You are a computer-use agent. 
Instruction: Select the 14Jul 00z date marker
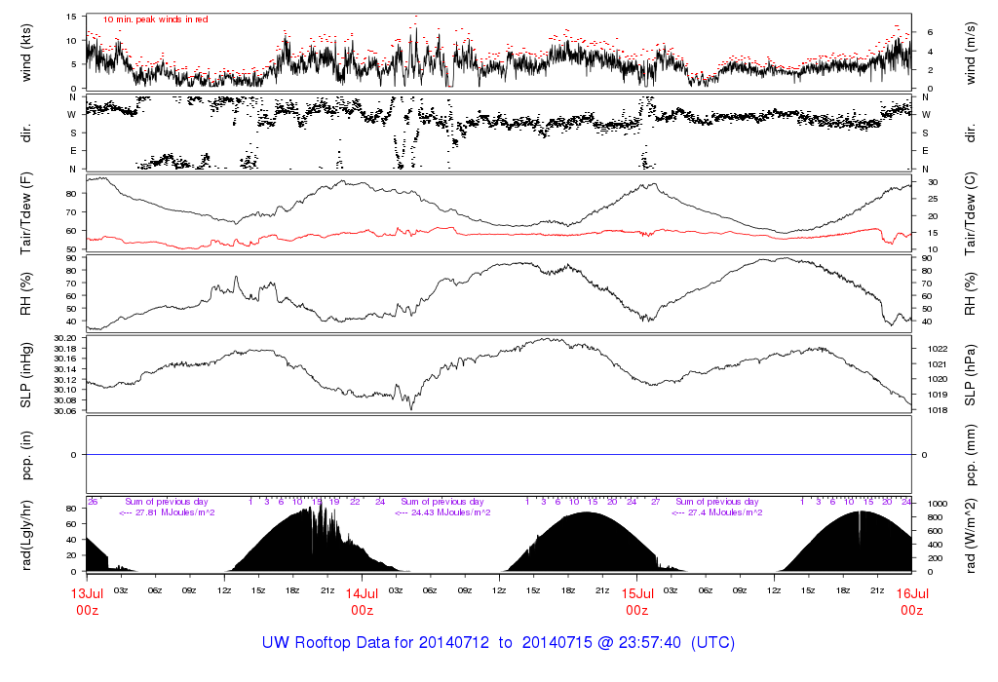362,600
